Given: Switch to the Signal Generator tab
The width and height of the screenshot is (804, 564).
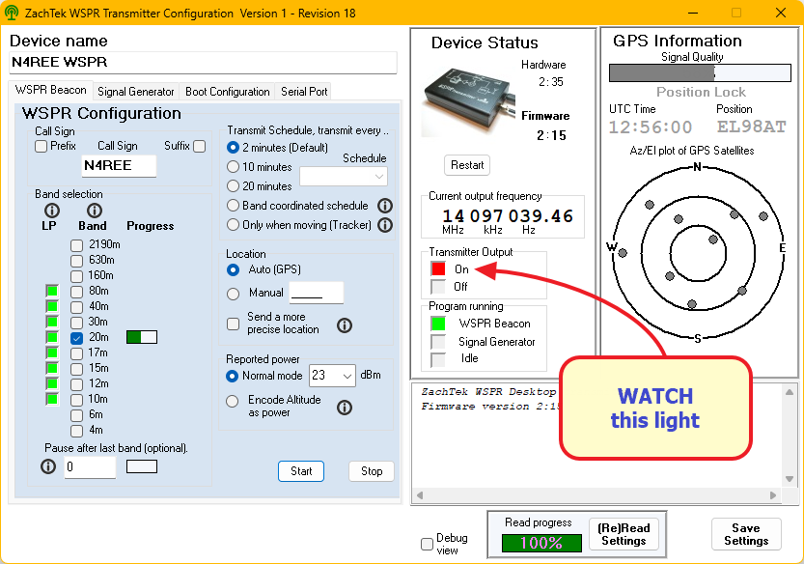Looking at the screenshot, I should coord(136,92).
